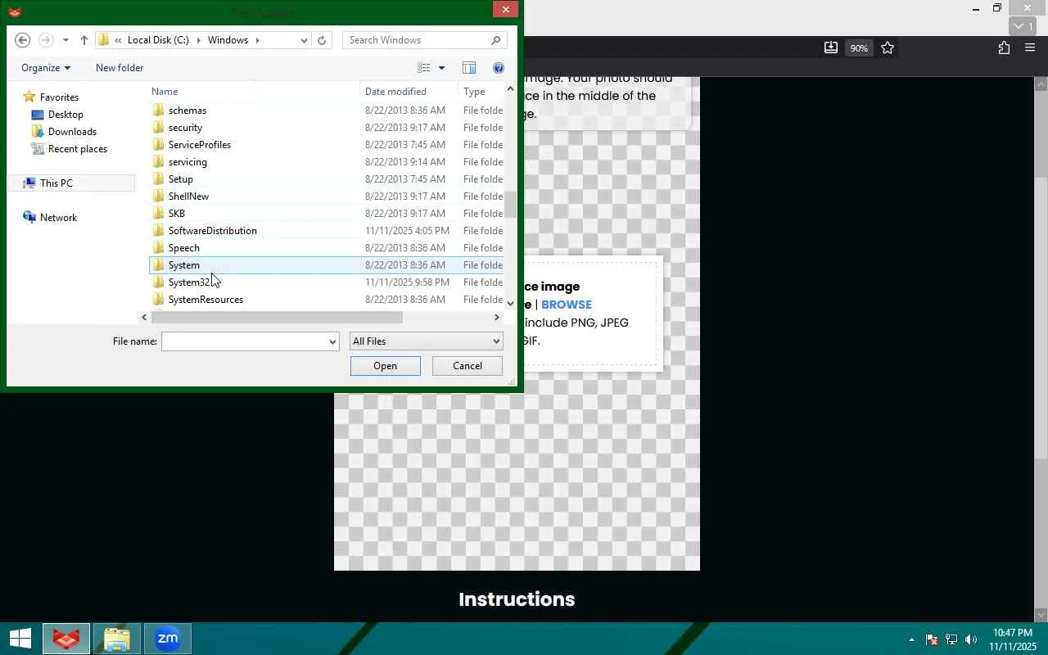Open the Windows Start menu
Viewport: 1048px width, 655px height.
(20, 639)
